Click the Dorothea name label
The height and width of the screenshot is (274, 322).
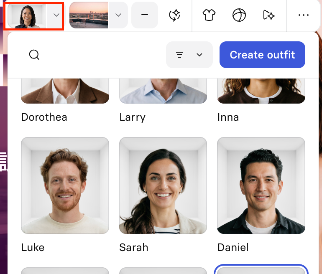click(x=44, y=117)
